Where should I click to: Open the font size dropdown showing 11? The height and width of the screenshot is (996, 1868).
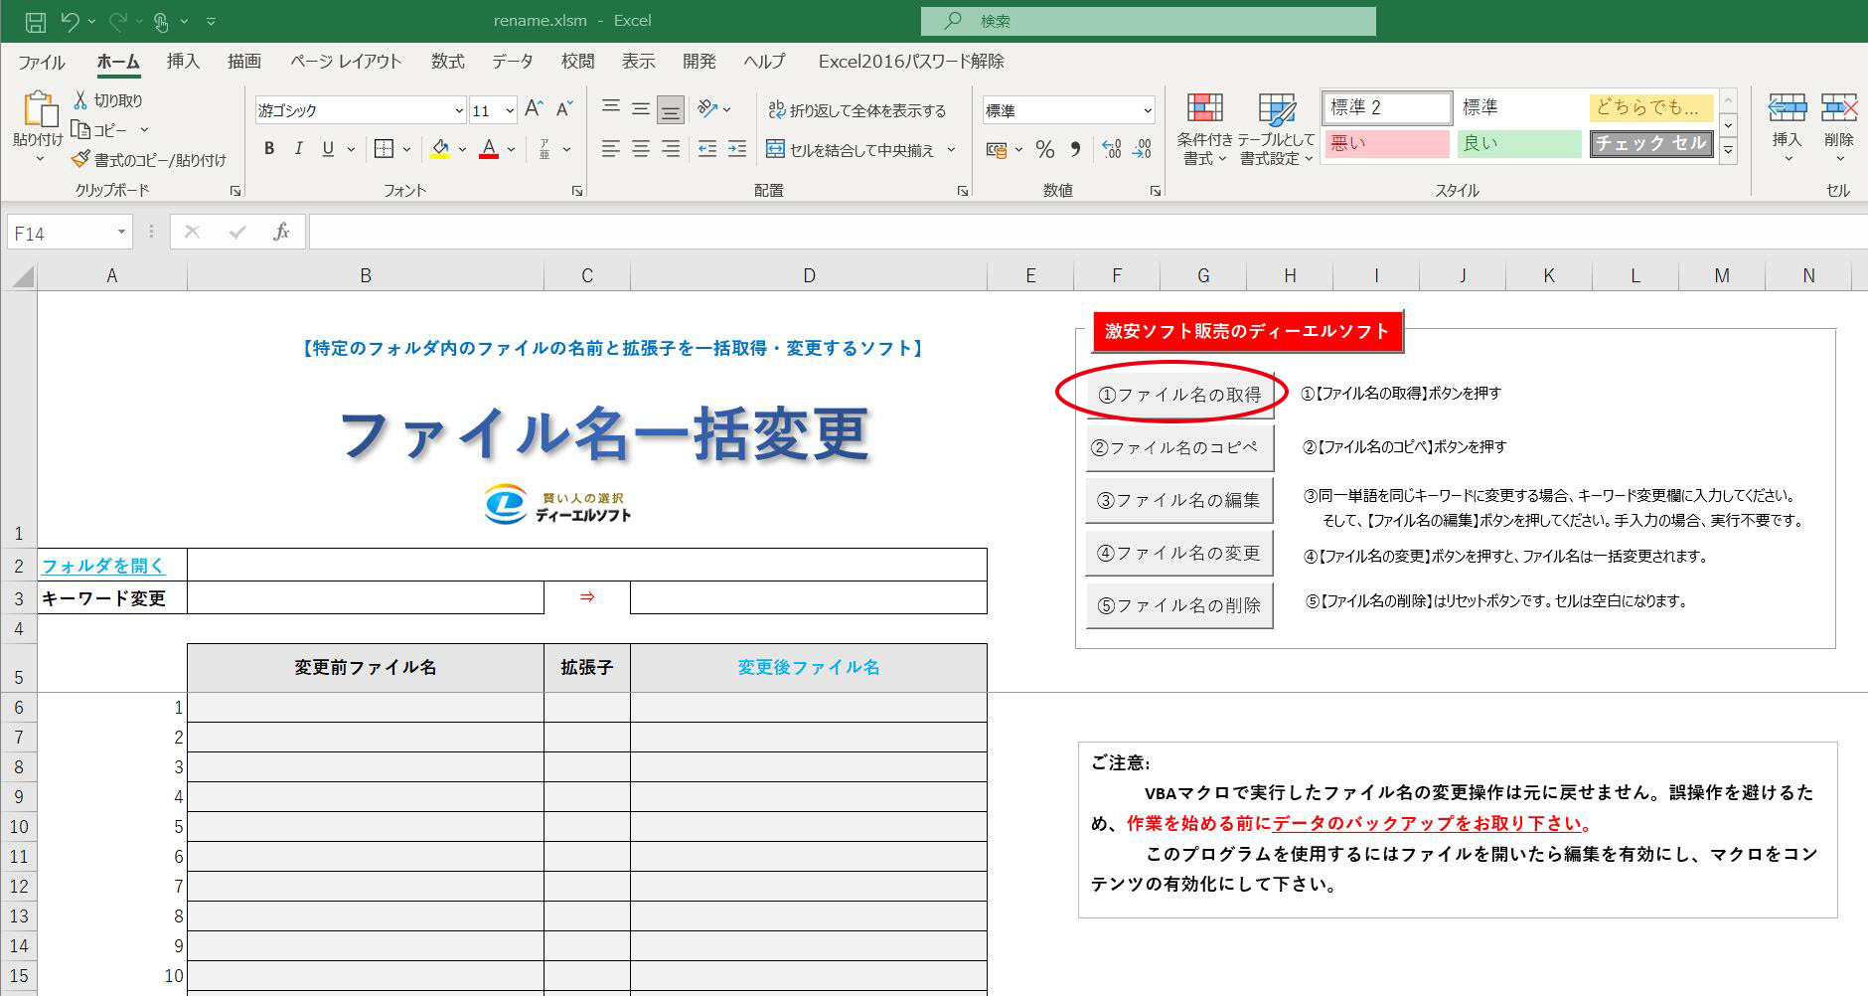click(x=510, y=110)
